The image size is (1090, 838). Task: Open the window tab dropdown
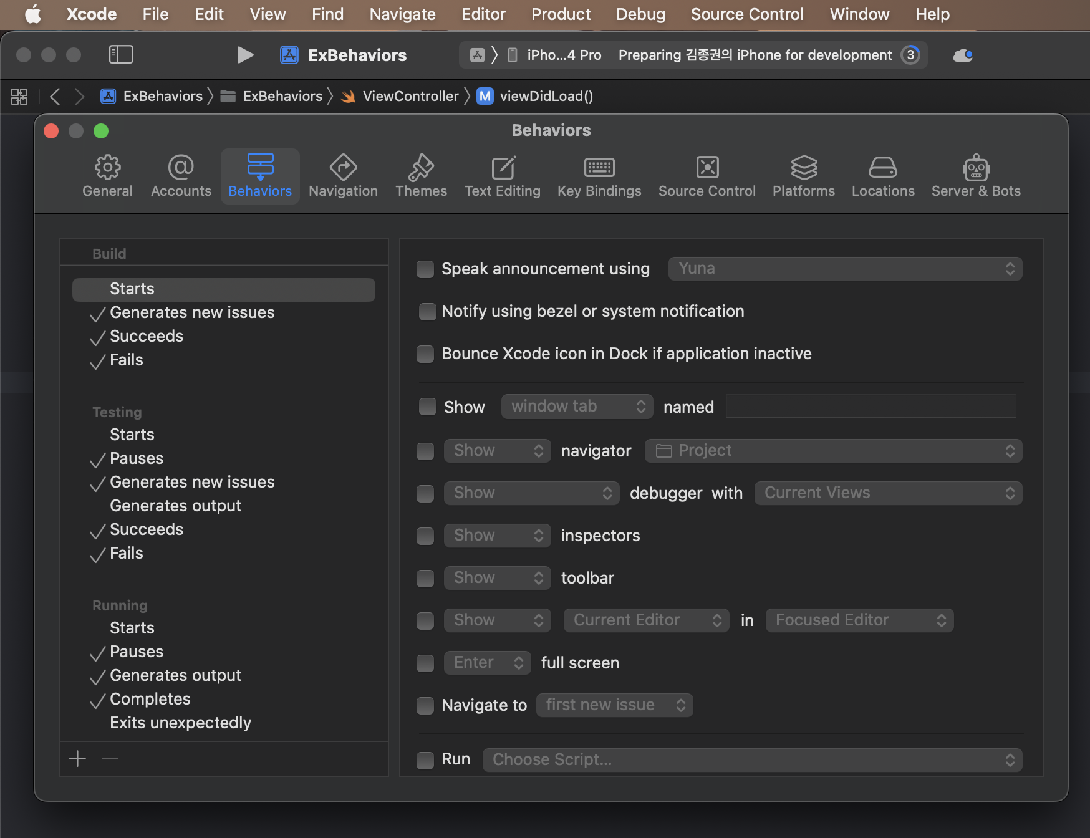(x=577, y=407)
